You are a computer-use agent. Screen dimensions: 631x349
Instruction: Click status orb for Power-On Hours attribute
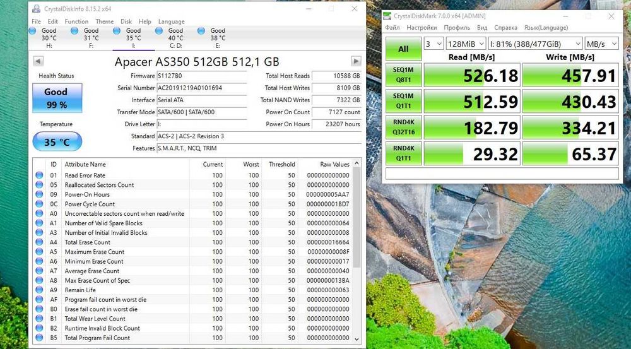pos(39,194)
